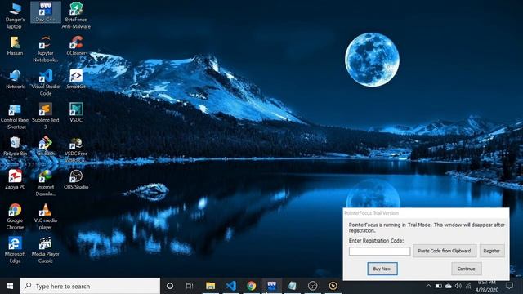
Task: Open Microsoft Edge desktop shortcut
Action: point(15,250)
